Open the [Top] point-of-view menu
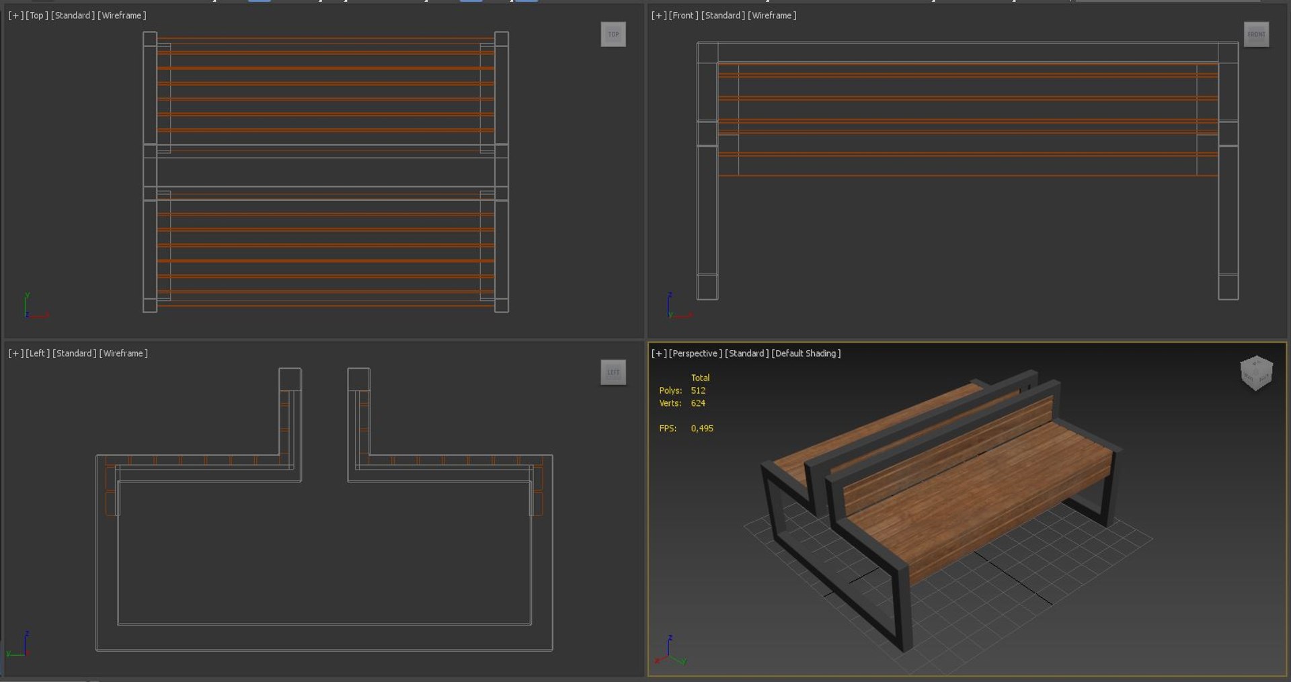The height and width of the screenshot is (682, 1291). (x=37, y=15)
